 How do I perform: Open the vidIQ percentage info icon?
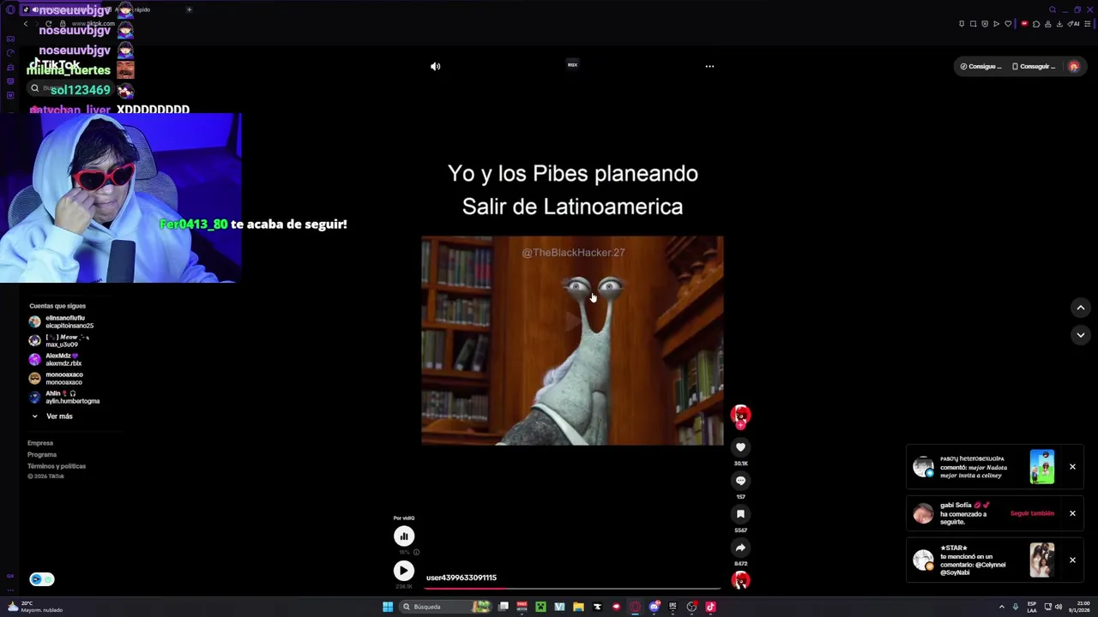(417, 553)
